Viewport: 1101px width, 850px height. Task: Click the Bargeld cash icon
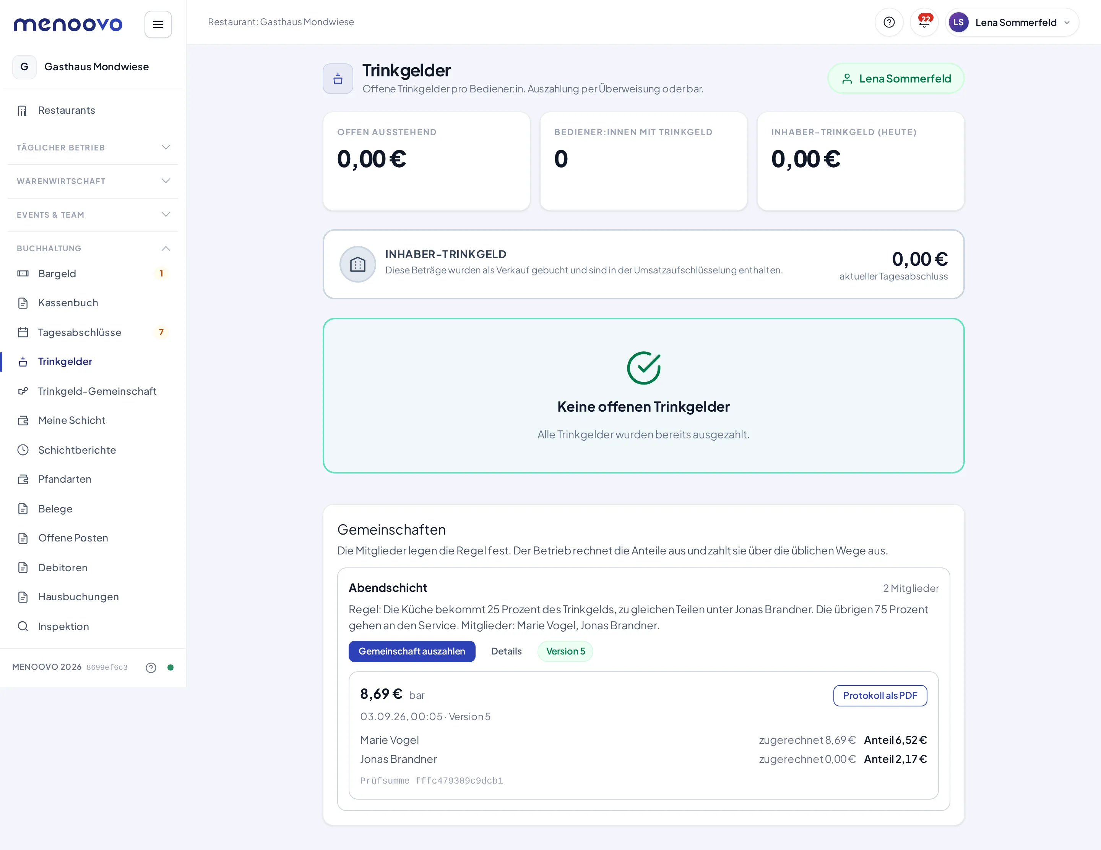(x=23, y=273)
